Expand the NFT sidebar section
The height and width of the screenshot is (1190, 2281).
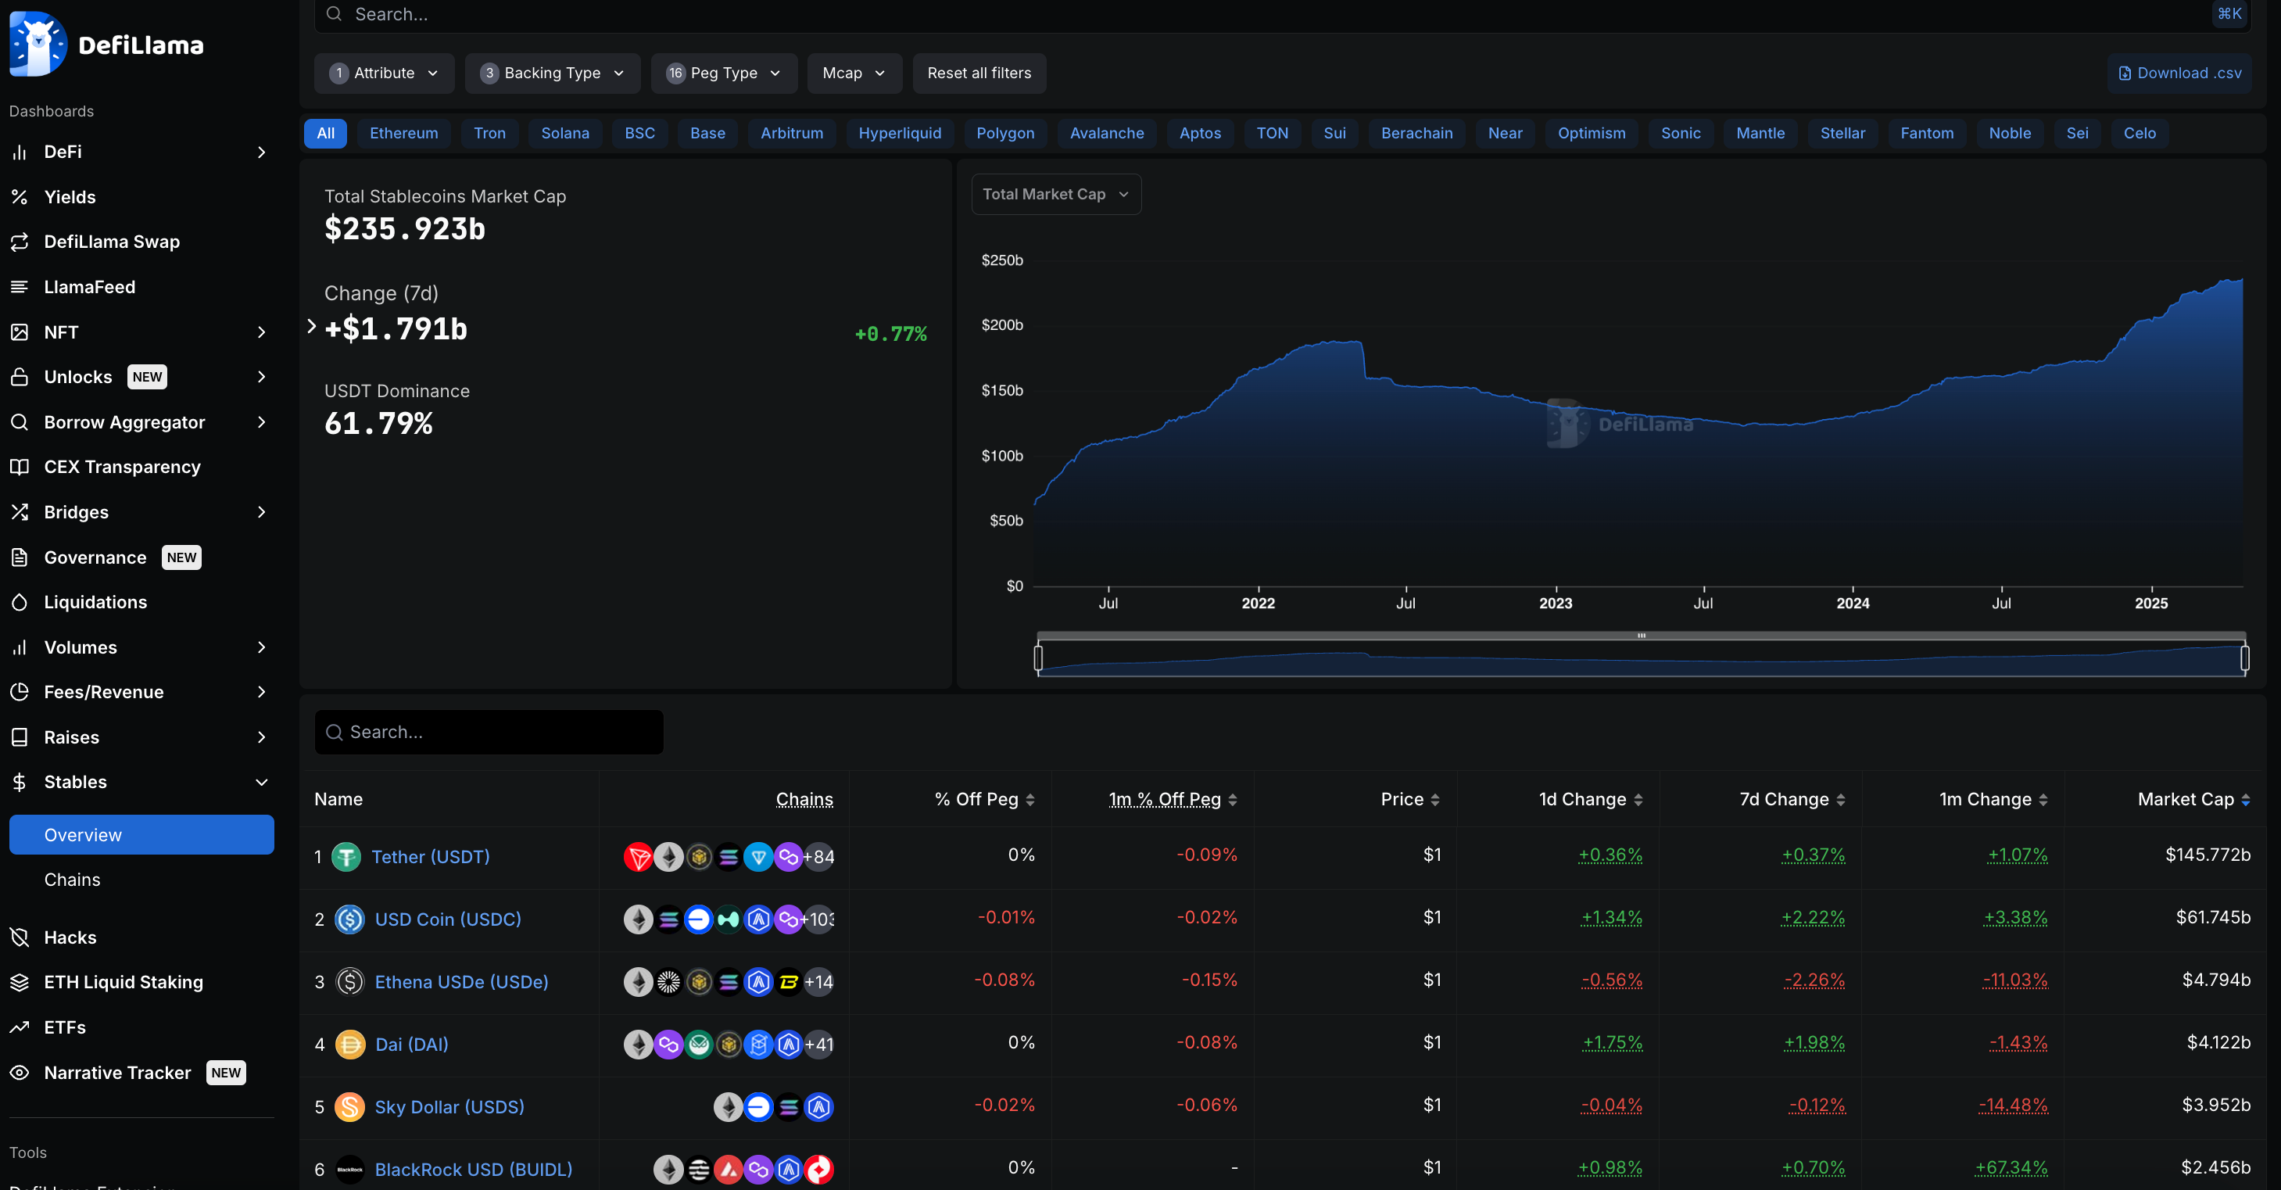[x=261, y=332]
